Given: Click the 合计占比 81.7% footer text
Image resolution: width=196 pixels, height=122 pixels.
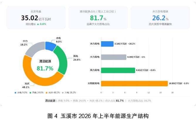Looking at the screenshot, I should coord(114,101).
